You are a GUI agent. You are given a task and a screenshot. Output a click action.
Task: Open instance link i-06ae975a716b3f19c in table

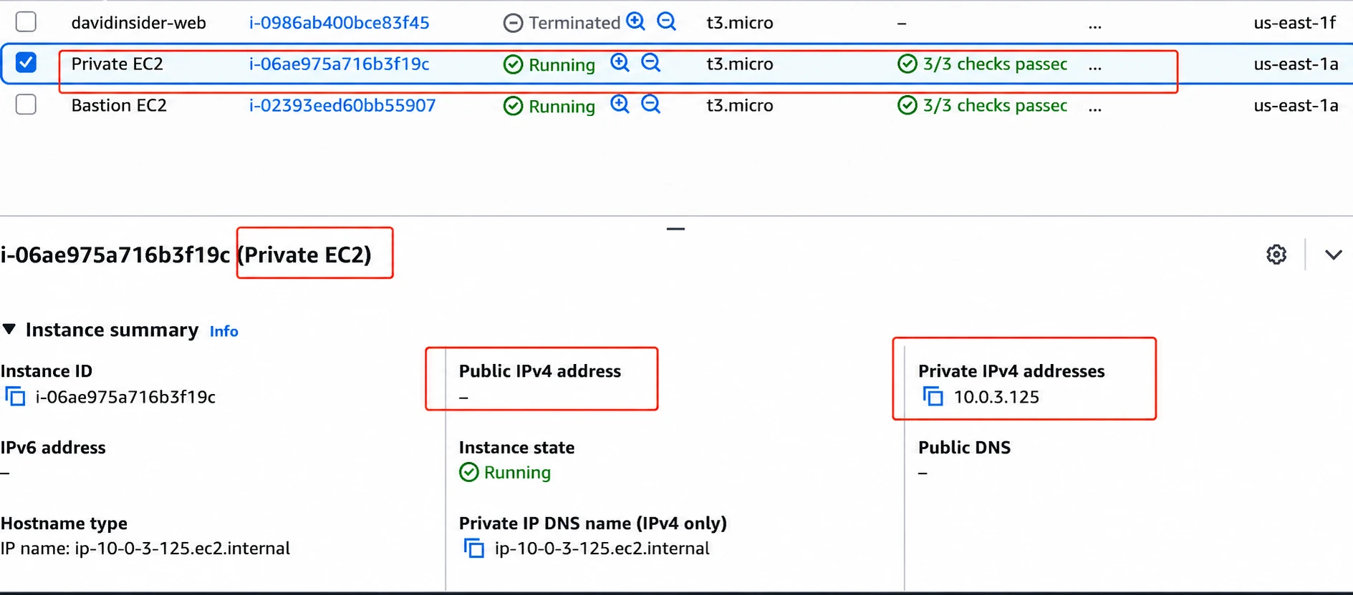(x=339, y=64)
